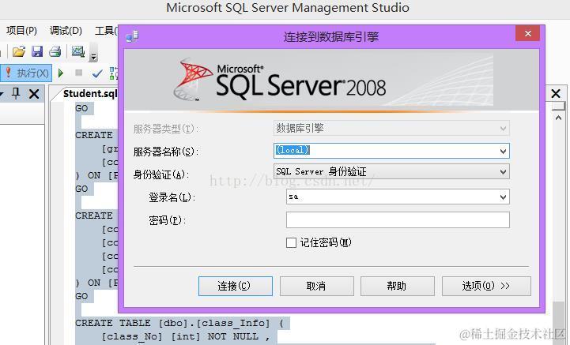Open the 身份验证 dropdown arrow
This screenshot has width=570, height=345.
pyautogui.click(x=503, y=171)
